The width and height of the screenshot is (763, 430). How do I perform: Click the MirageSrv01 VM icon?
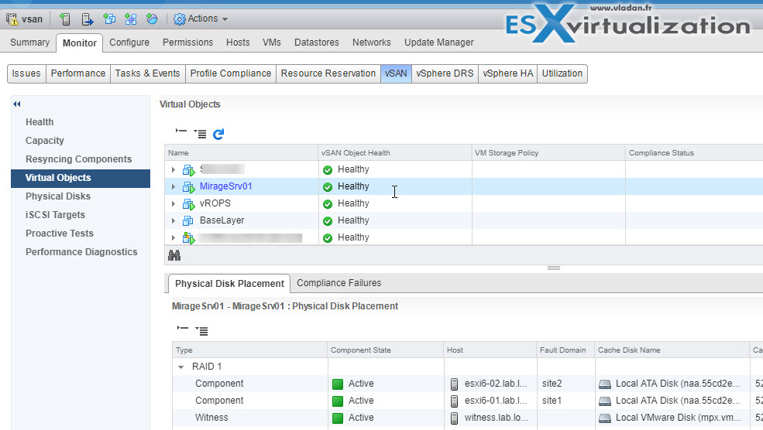[188, 187]
